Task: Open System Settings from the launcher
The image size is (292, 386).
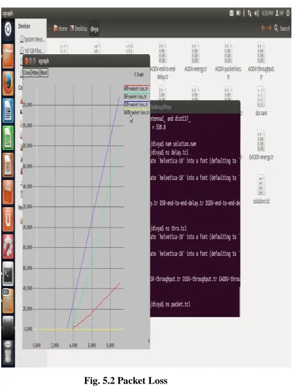Action: tap(8, 246)
